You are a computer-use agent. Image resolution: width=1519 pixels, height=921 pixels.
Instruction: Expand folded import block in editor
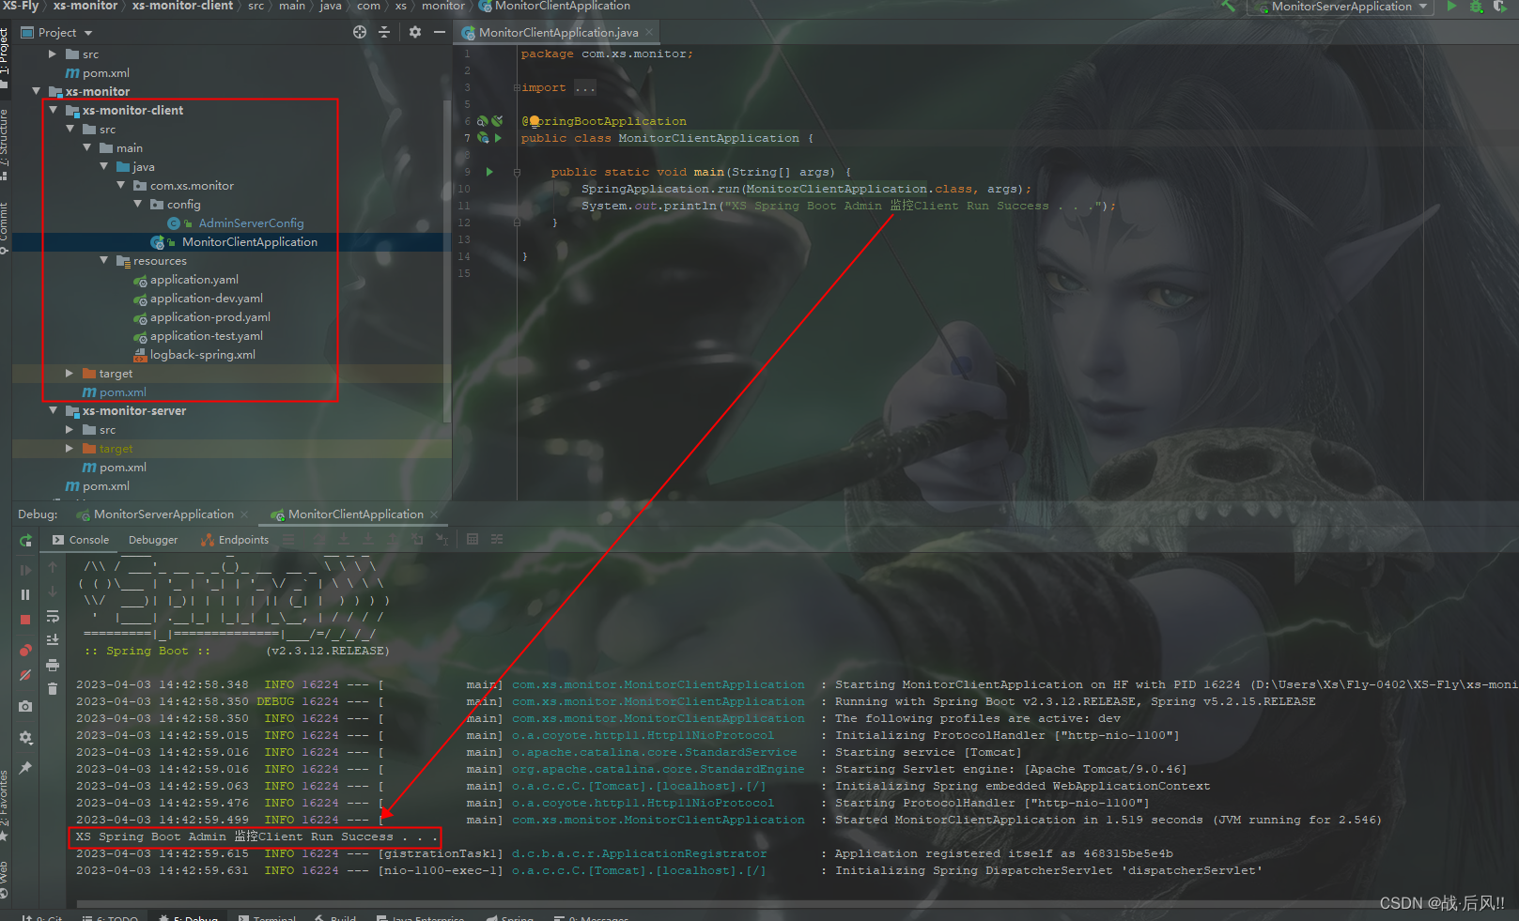point(584,87)
